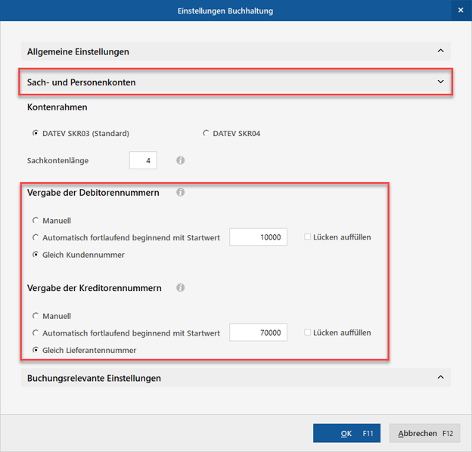
Task: Select DATEV SKR04 Kontenrahmen
Action: pyautogui.click(x=206, y=134)
